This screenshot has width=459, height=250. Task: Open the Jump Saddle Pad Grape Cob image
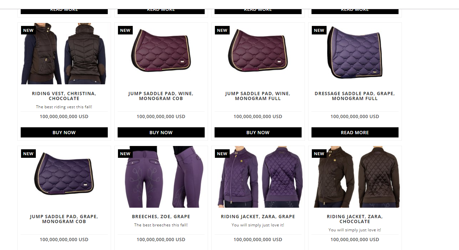point(64,177)
